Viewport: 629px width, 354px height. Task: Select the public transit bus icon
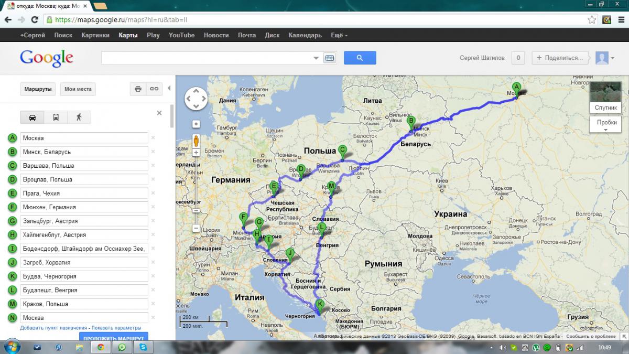[56, 117]
